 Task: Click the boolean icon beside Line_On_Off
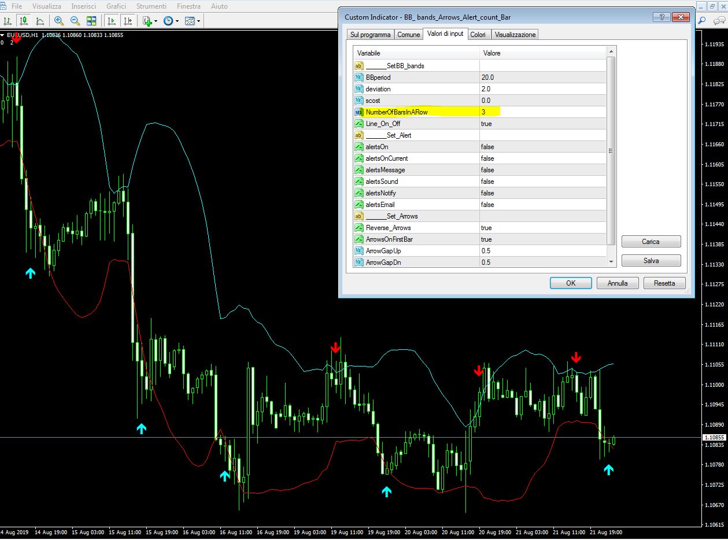pyautogui.click(x=359, y=124)
